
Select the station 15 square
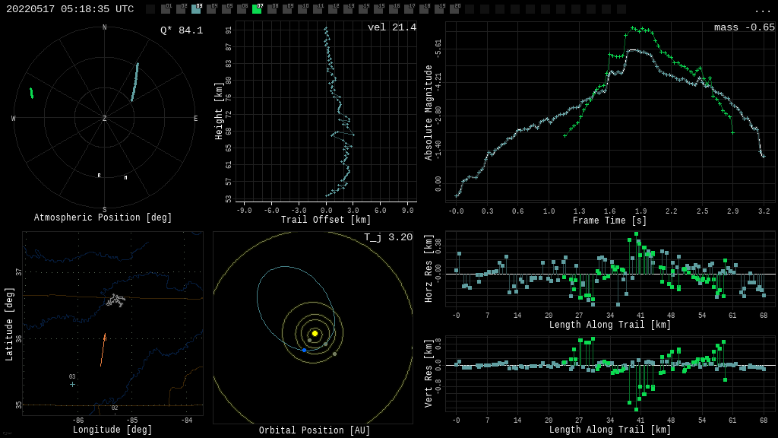pos(378,9)
